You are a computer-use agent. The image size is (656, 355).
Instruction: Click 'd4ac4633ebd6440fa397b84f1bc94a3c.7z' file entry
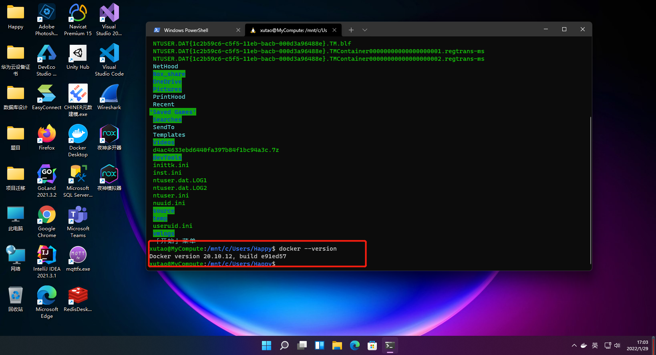click(216, 150)
